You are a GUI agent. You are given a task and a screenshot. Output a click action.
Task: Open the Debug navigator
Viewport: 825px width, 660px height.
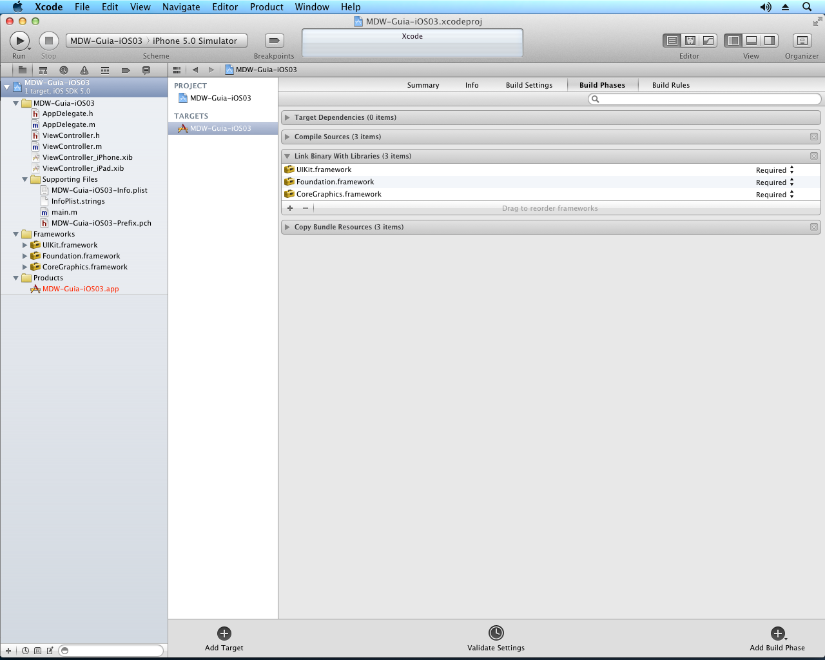[105, 70]
